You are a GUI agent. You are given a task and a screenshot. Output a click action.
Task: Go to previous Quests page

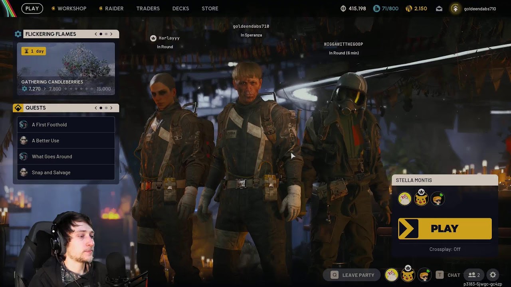pos(96,108)
